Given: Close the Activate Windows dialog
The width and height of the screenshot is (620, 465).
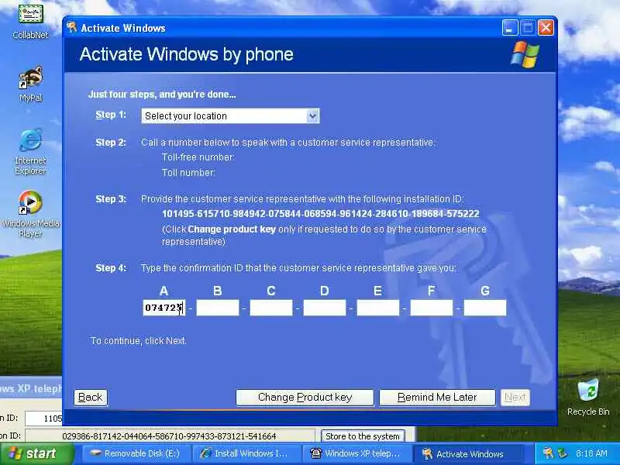Looking at the screenshot, I should (x=546, y=28).
